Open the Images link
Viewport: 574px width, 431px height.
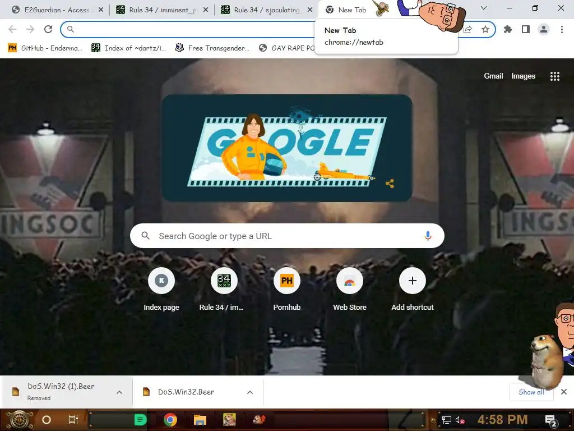(x=523, y=76)
